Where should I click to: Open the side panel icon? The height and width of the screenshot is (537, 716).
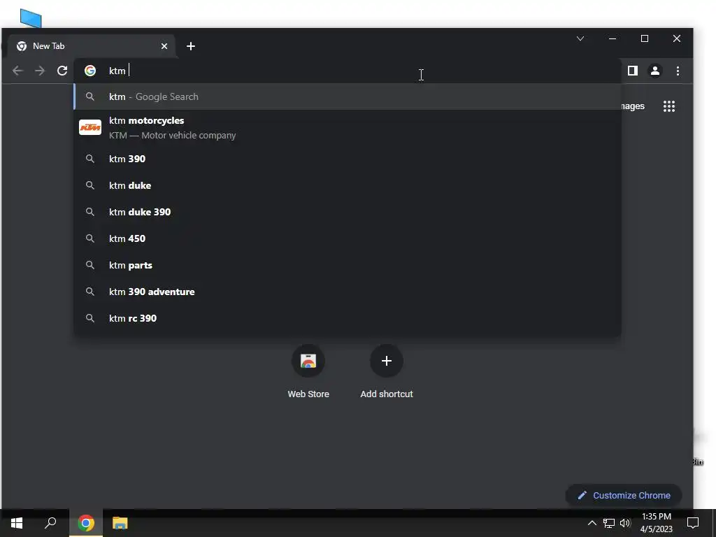point(632,71)
